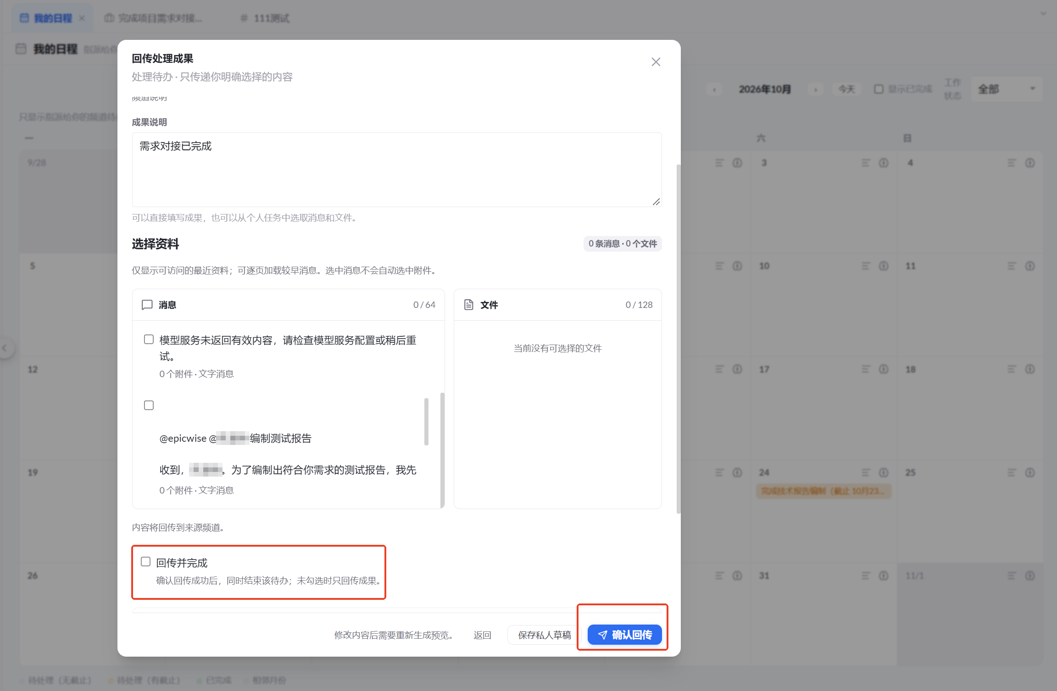Go to next month arrow

click(x=816, y=89)
